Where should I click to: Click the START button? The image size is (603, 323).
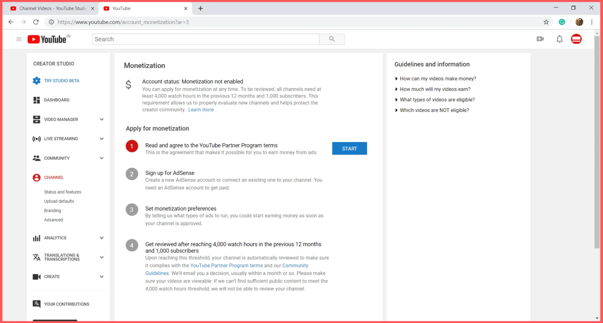point(349,149)
